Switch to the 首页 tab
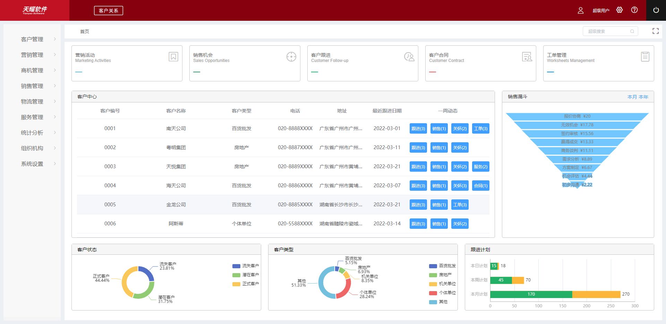Image resolution: width=666 pixels, height=324 pixels. tap(85, 31)
